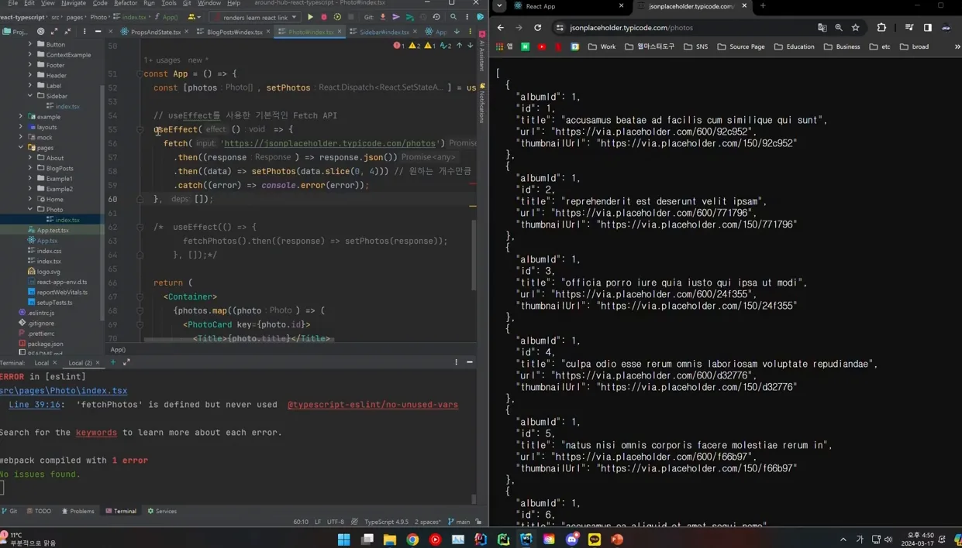This screenshot has width=962, height=548.
Task: Click the weather widget on the taskbar
Action: [x=29, y=539]
